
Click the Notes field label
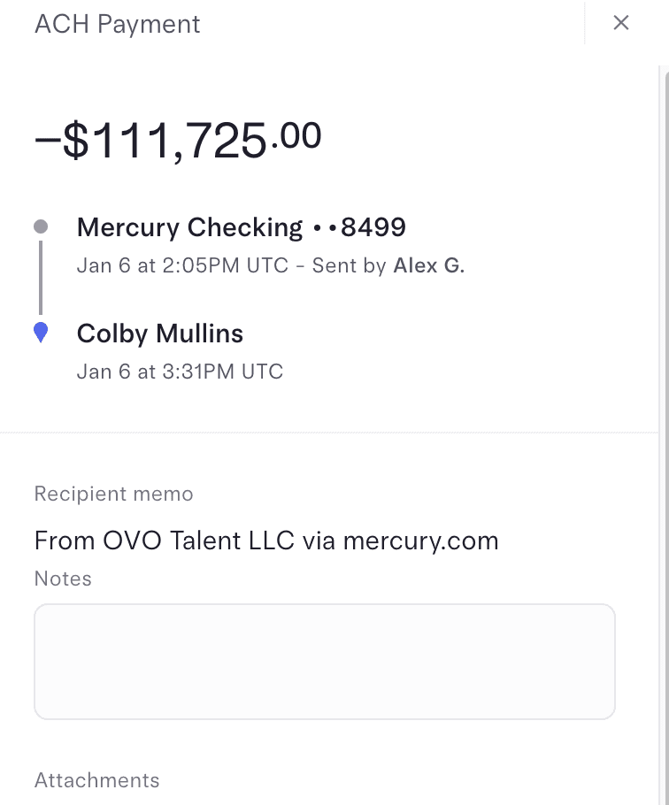tap(63, 579)
